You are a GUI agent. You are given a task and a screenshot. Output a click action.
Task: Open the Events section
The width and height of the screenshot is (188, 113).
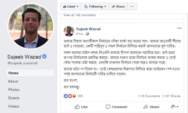(x=14, y=98)
